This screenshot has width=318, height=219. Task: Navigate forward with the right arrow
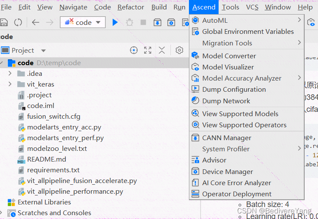pyautogui.click(x=49, y=22)
